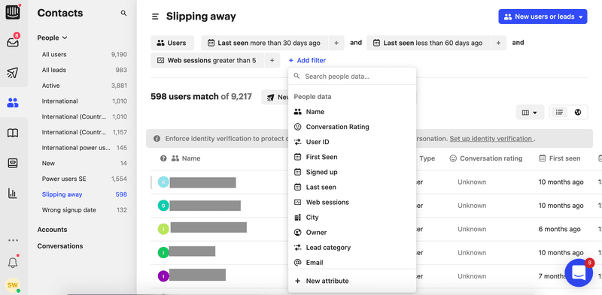Sort by the First seen column header
602x295 pixels.
click(x=560, y=158)
